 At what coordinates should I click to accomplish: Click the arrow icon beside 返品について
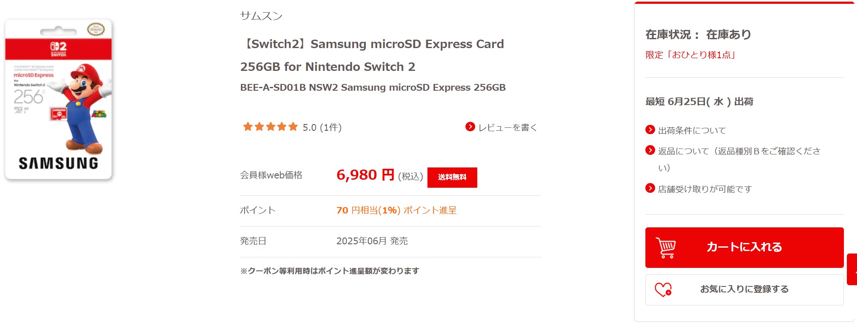(650, 150)
